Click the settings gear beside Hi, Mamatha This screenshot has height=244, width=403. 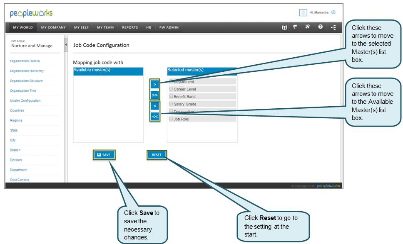(x=333, y=12)
